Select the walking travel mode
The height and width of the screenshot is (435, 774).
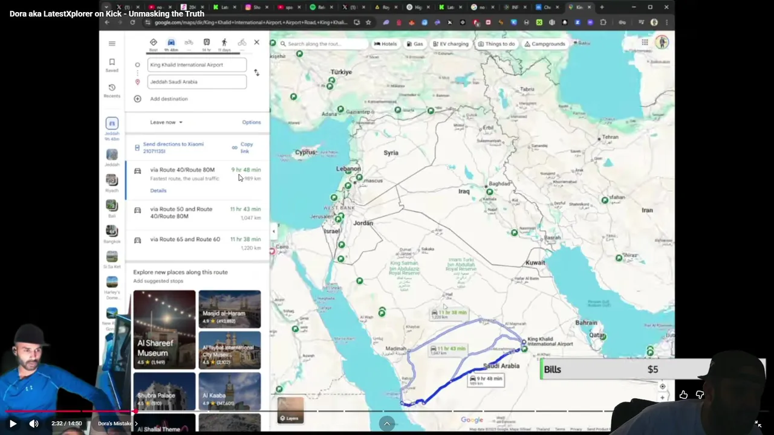click(224, 44)
